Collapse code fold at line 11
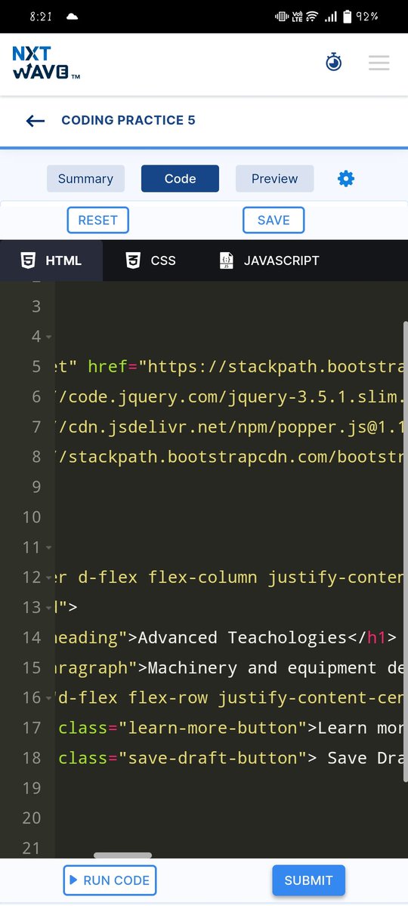 click(x=48, y=547)
